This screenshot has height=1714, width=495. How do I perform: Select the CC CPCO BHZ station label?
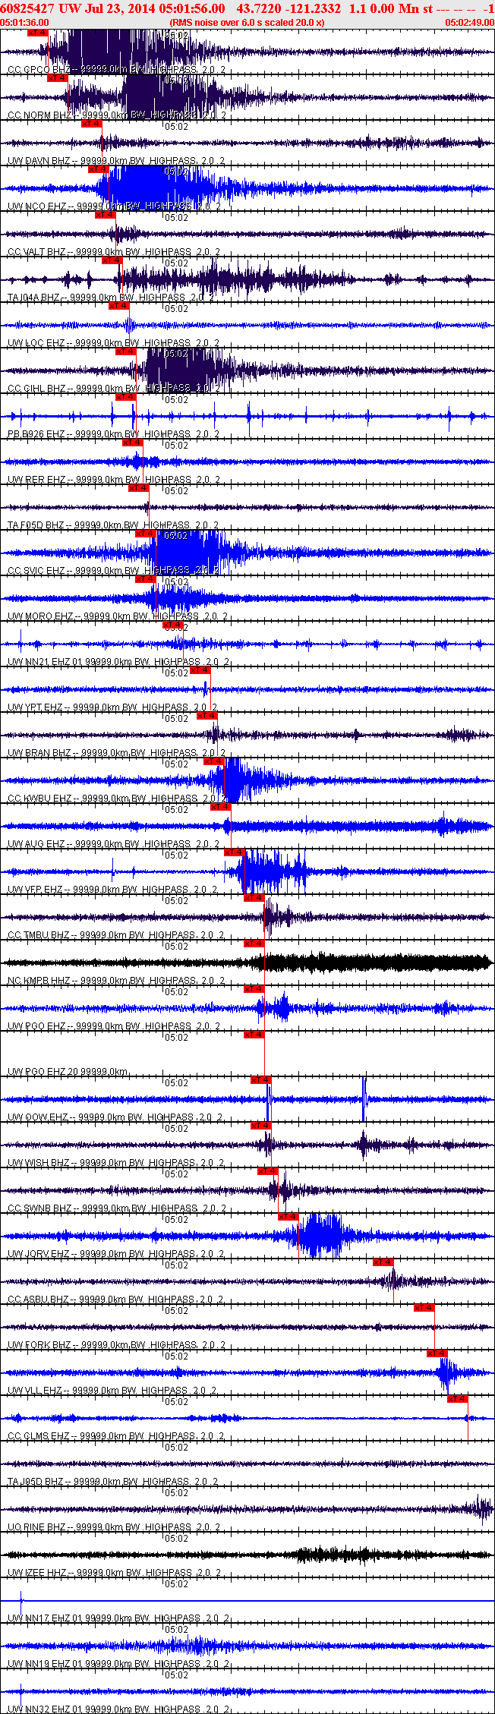116,70
